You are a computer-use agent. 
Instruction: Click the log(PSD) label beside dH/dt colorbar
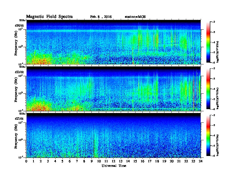point(218,52)
